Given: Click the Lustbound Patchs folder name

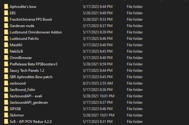Looking at the screenshot, I should click(x=24, y=39).
